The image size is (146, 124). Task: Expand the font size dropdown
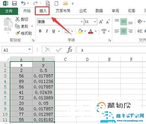pos(95,22)
